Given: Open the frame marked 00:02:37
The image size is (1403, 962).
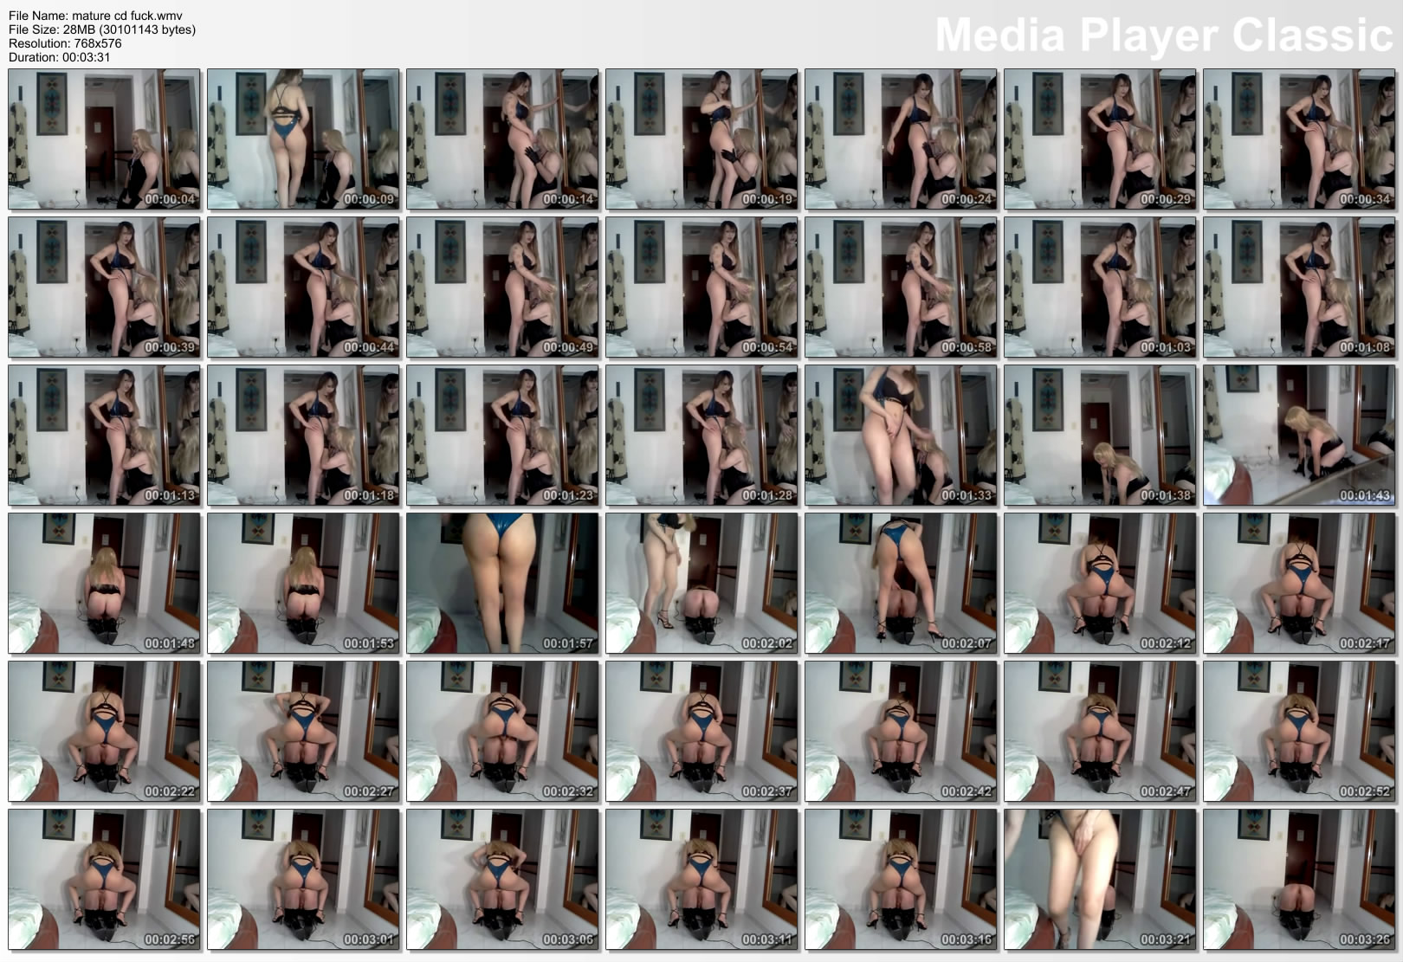Looking at the screenshot, I should point(701,732).
